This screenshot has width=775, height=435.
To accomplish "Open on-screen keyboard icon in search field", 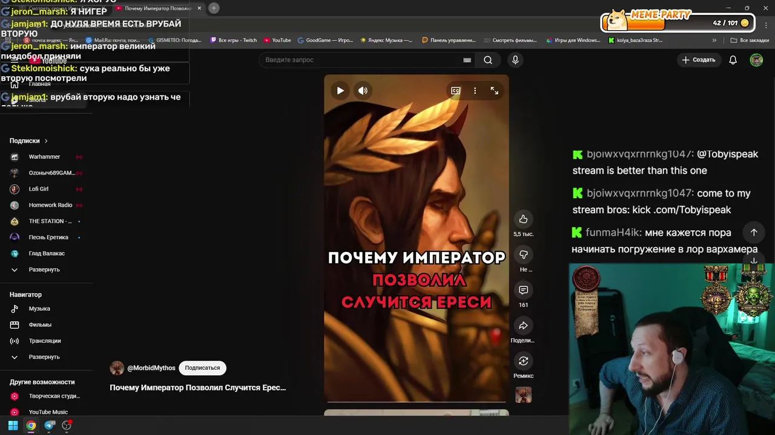I will 467,60.
